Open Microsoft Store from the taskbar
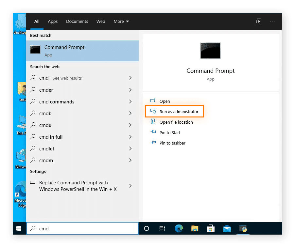 tap(211, 228)
